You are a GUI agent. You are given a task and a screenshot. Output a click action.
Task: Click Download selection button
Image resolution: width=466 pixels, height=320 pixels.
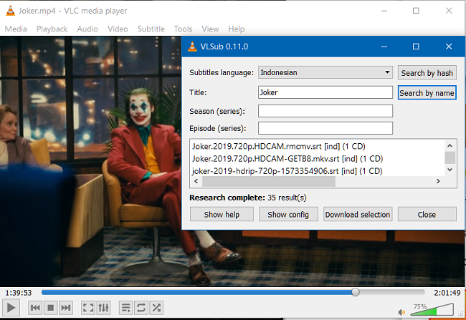tap(358, 214)
